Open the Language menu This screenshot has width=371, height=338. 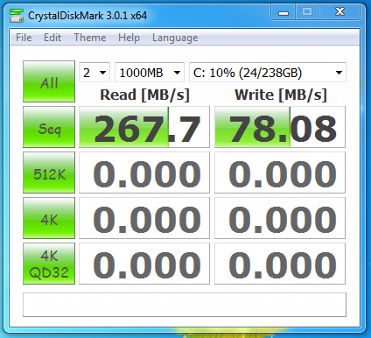click(175, 38)
